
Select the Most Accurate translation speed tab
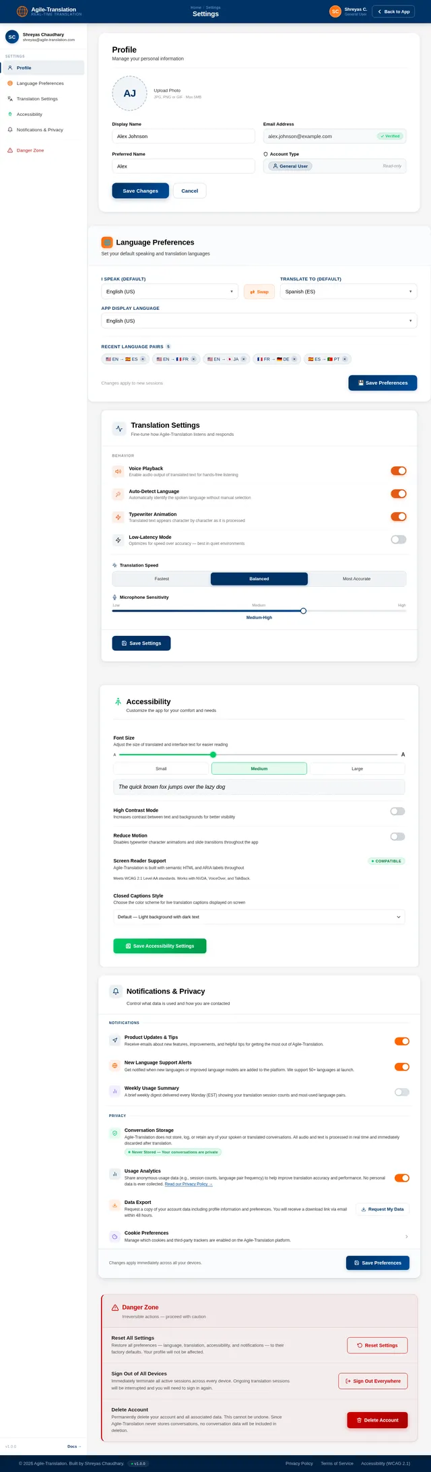[356, 579]
